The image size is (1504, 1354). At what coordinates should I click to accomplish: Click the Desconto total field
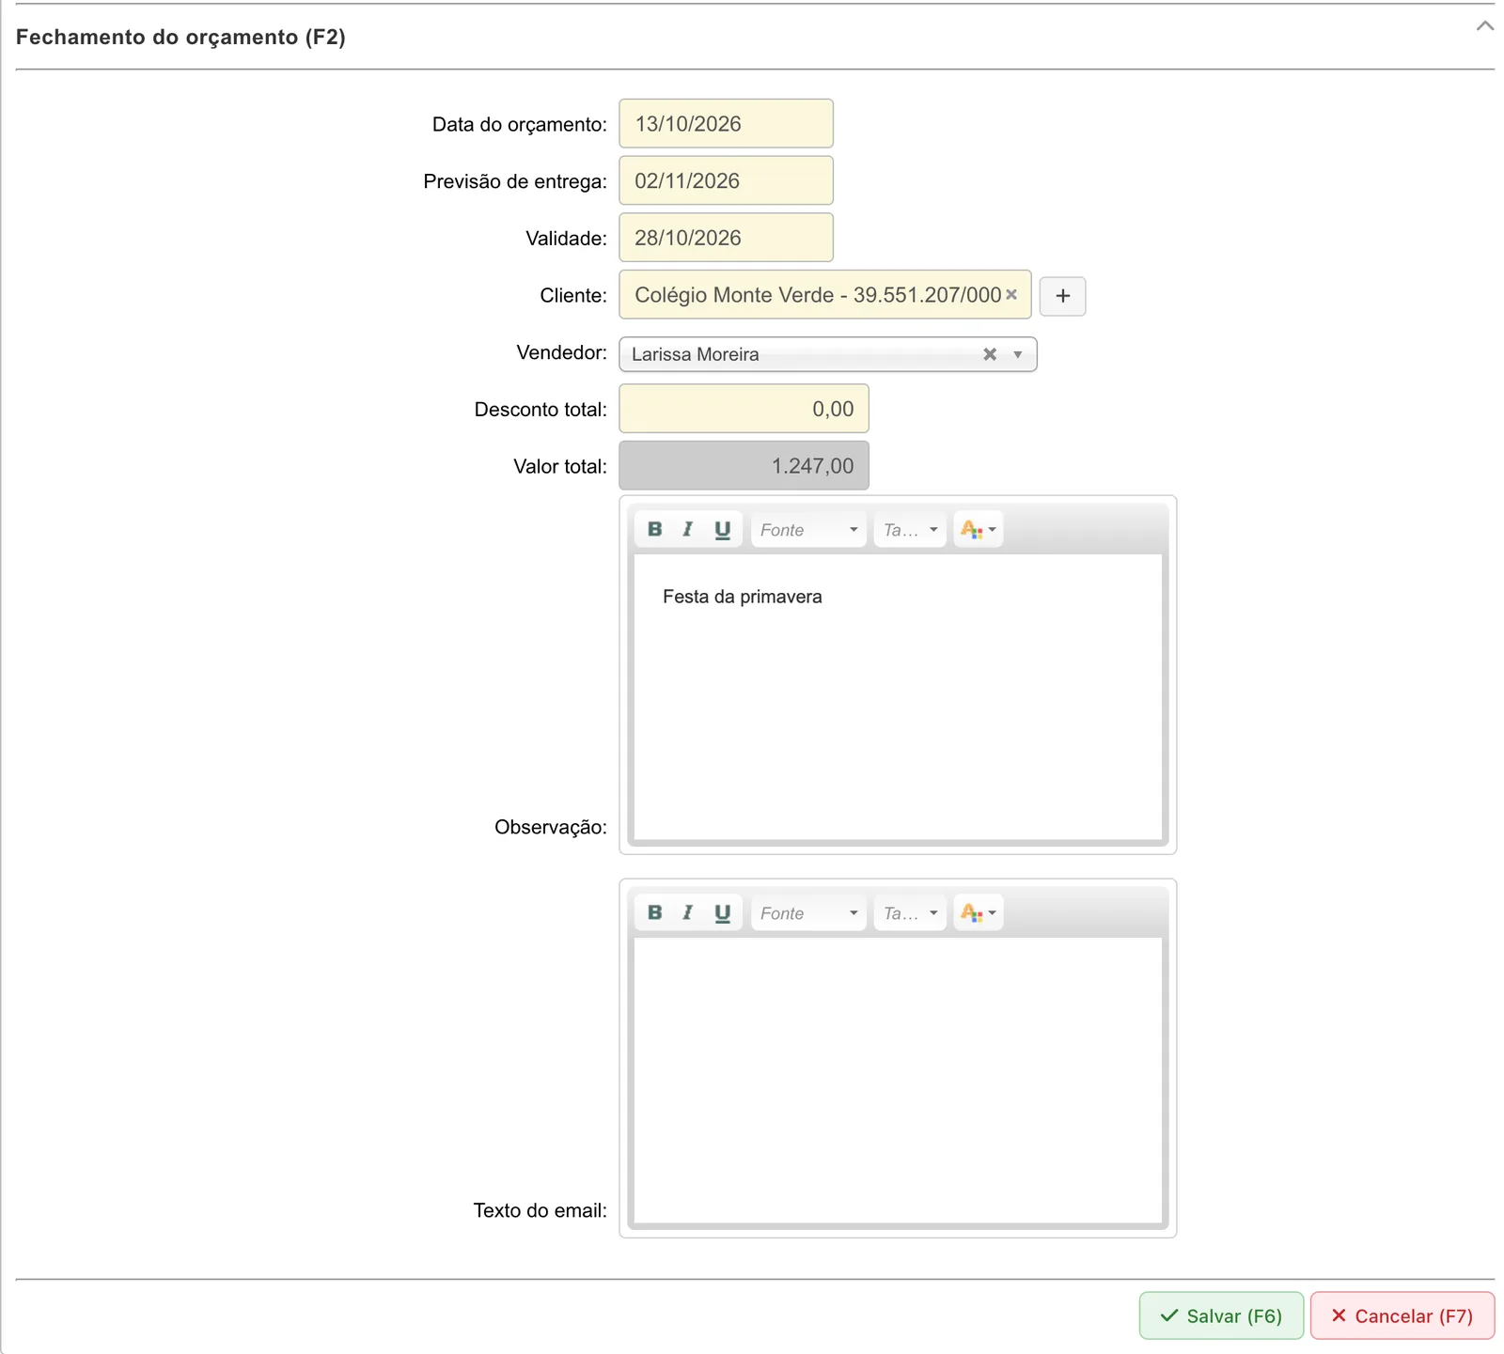coord(744,409)
